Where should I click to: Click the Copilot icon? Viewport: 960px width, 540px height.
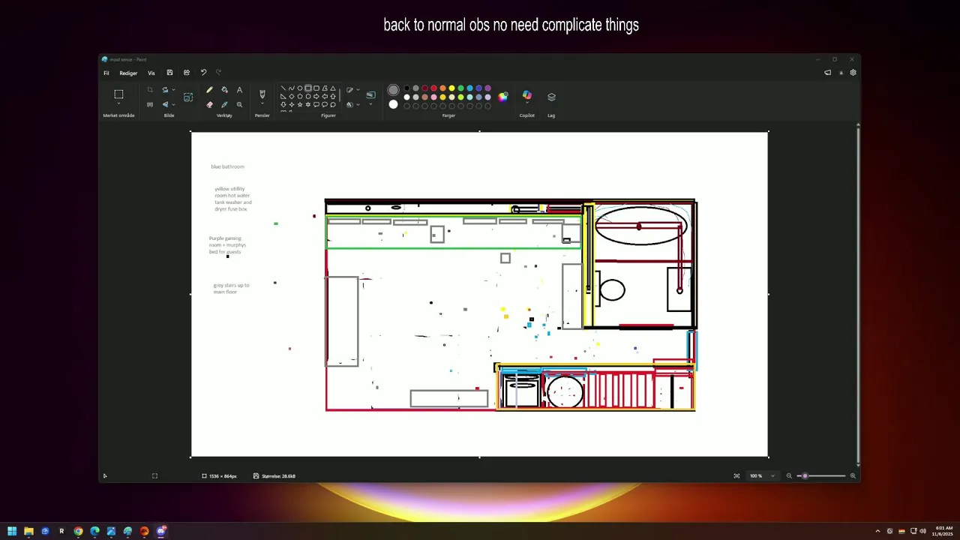526,94
